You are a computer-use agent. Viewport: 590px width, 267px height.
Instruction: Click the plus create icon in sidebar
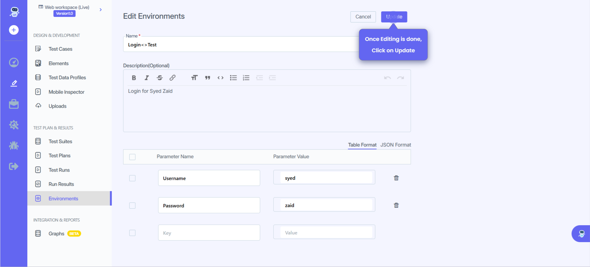click(14, 30)
